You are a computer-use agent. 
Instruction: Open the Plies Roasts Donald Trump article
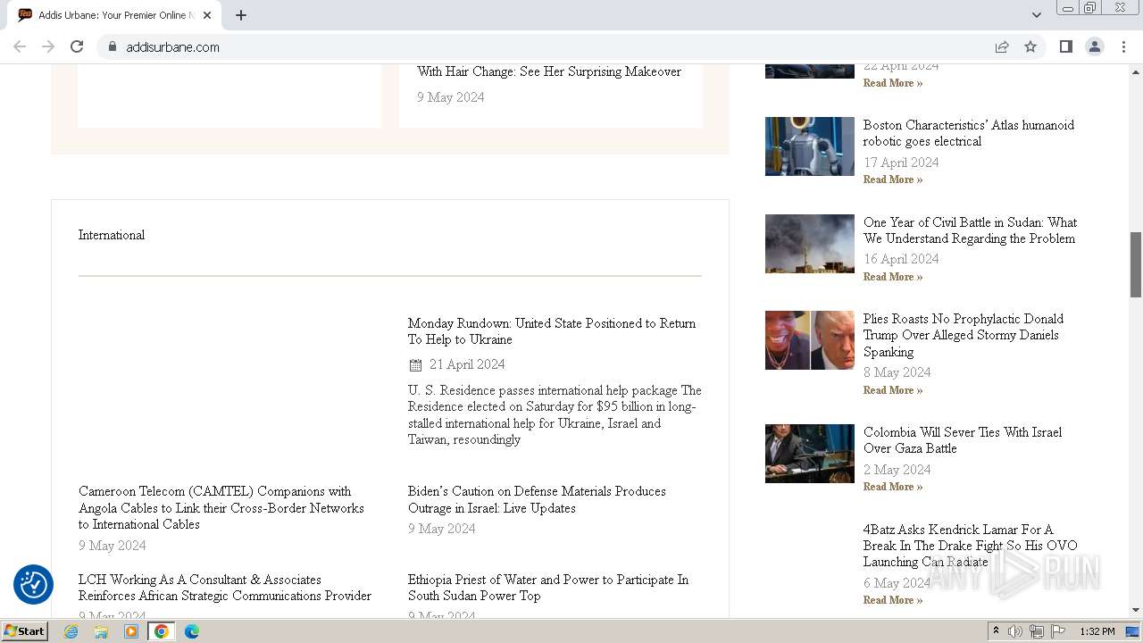click(964, 335)
